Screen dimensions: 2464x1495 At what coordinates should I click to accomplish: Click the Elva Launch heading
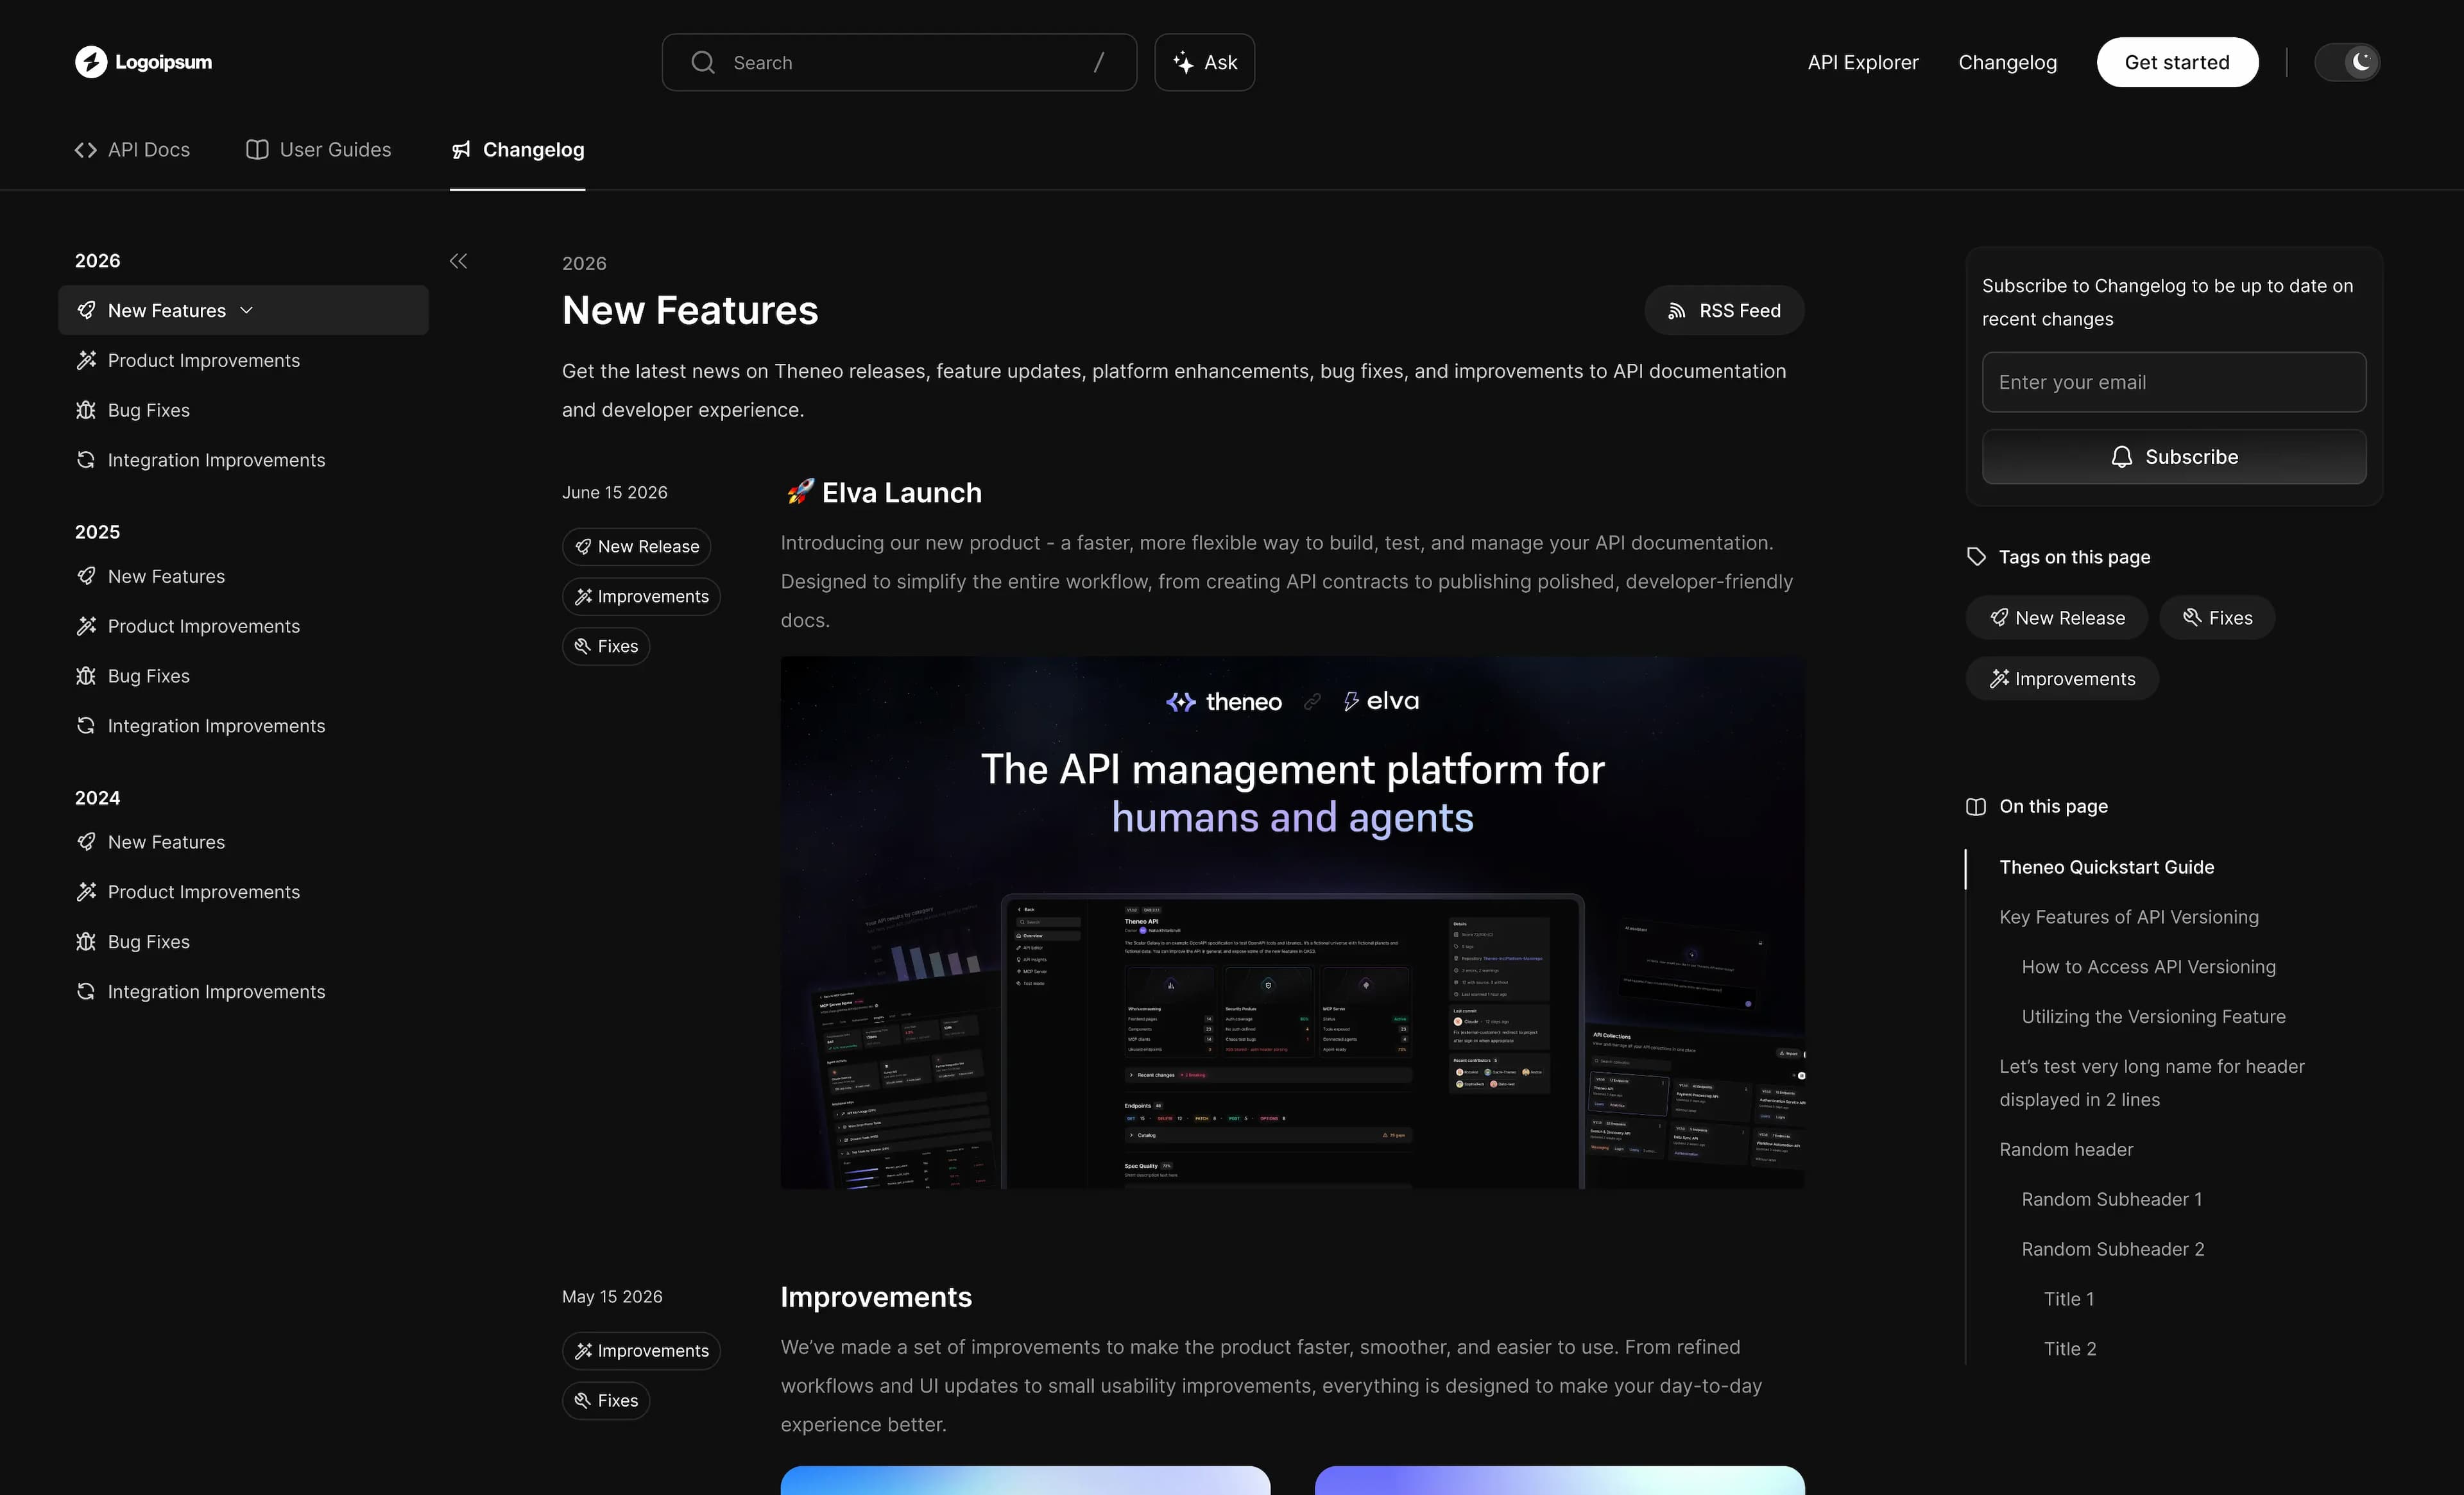(884, 493)
